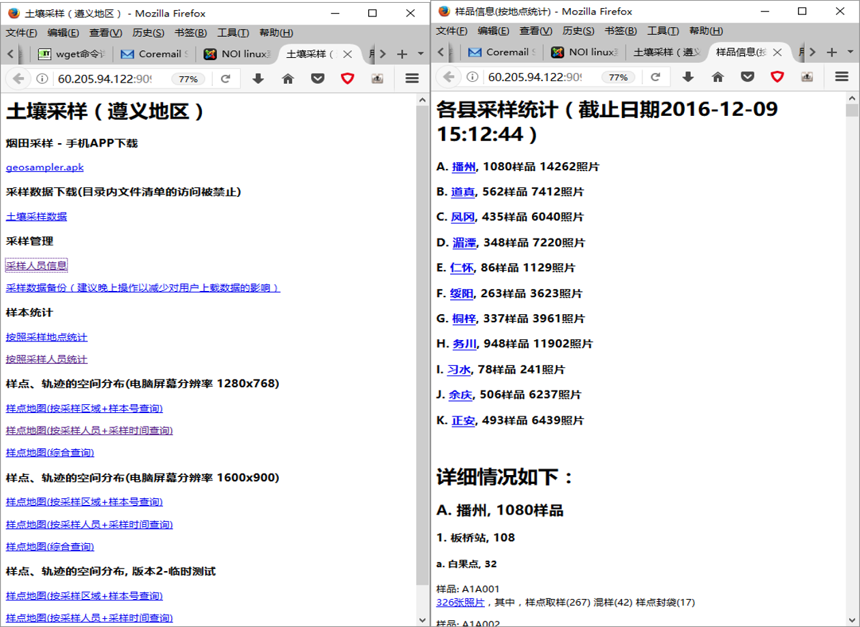Open the wget命令 tab in the left window
Screen dimensions: 860x627
tap(72, 55)
